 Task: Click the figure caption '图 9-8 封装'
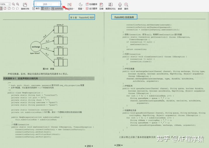pyautogui.click(x=49, y=69)
